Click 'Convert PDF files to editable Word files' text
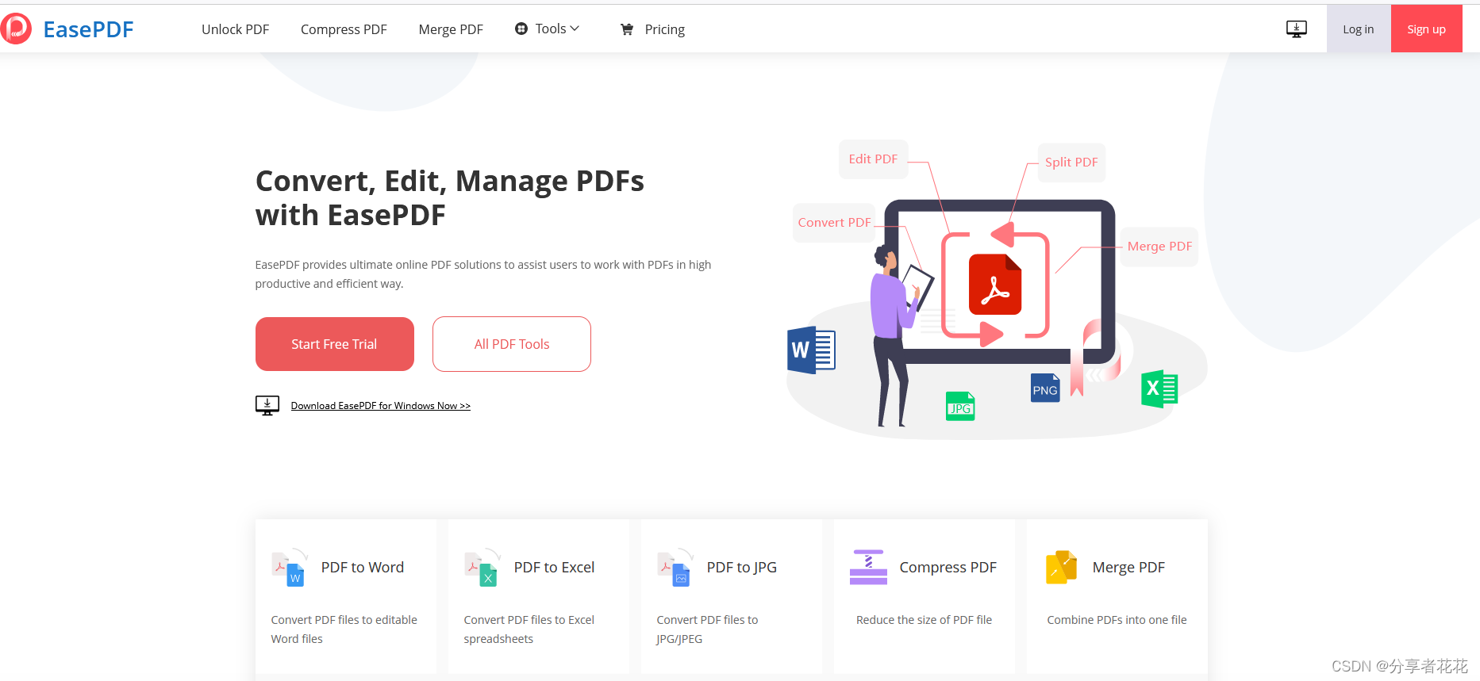Screen dimensions: 1480x681 [x=344, y=629]
